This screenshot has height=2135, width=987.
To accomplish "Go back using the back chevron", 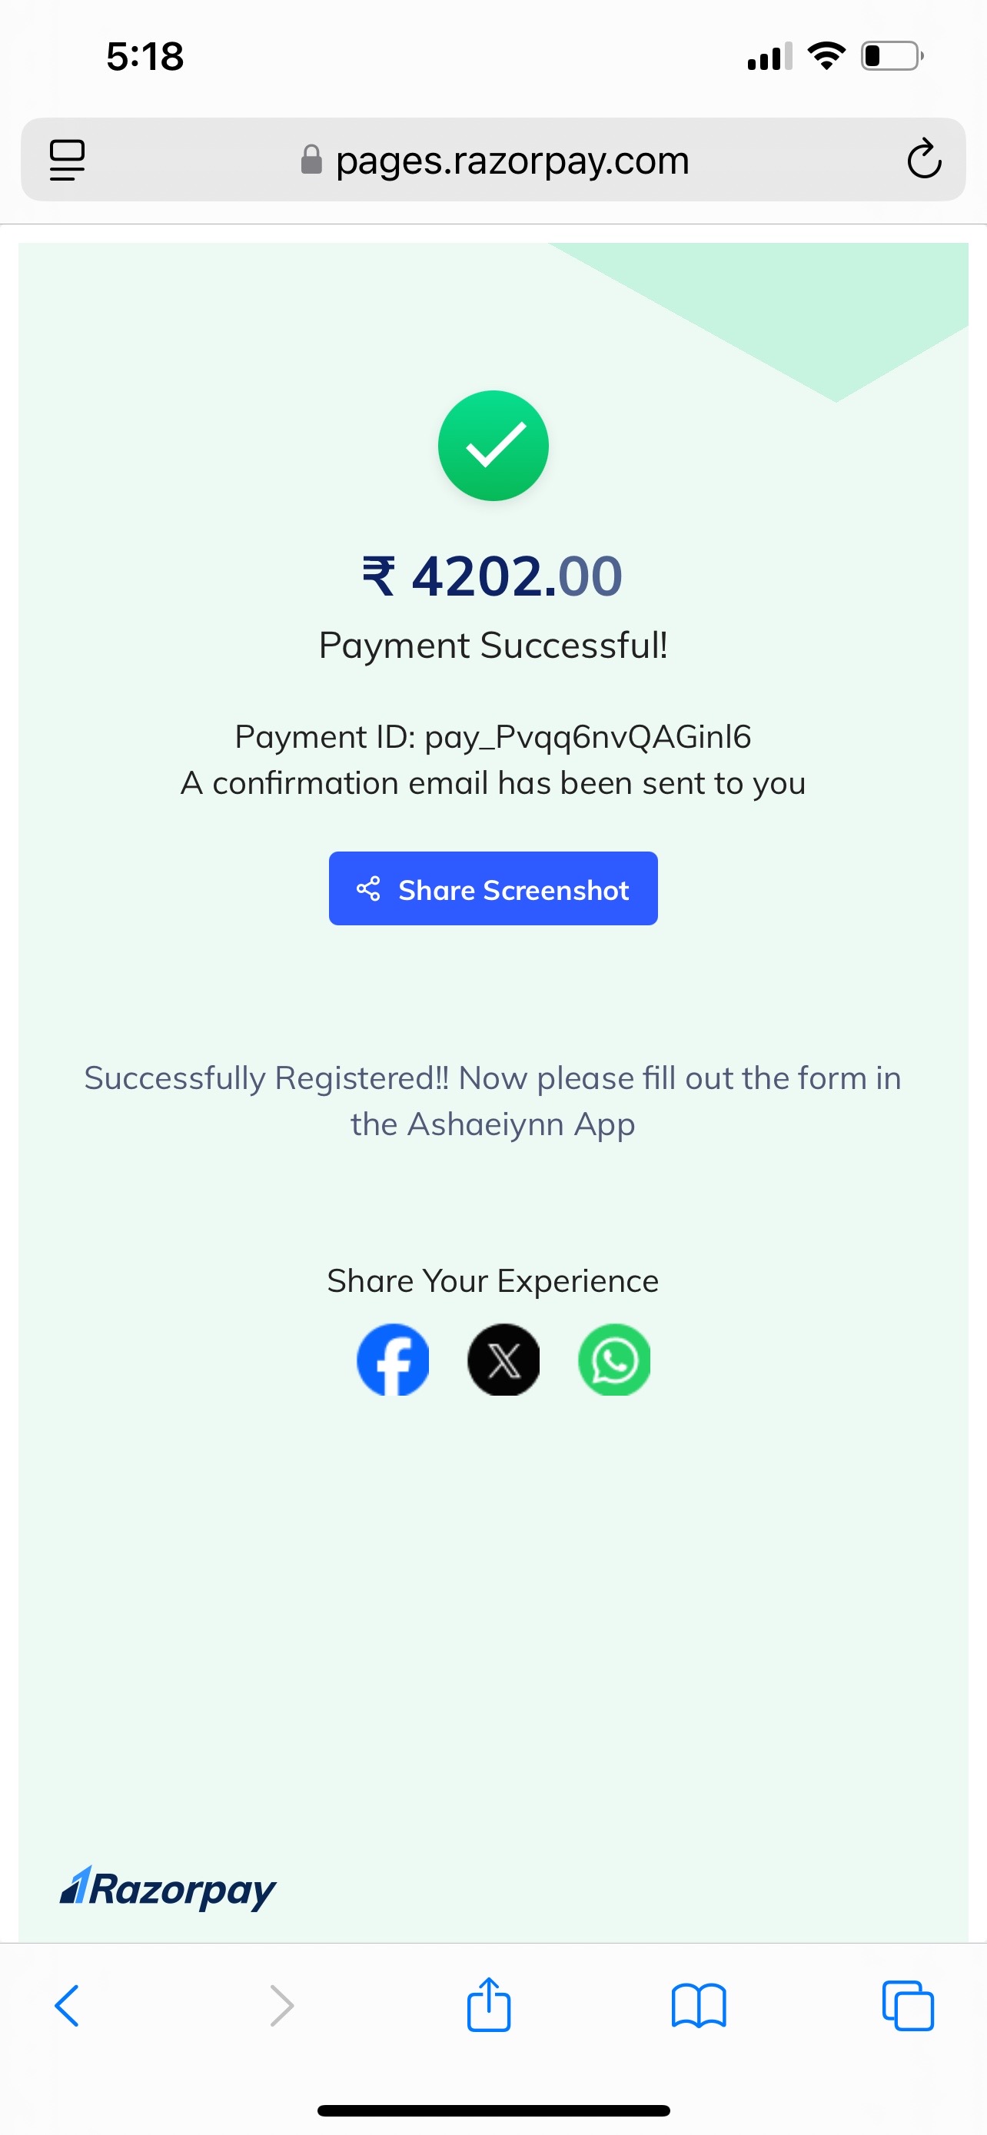I will click(x=67, y=2006).
